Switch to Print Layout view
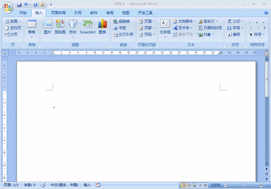This screenshot has width=271, height=189. [x=183, y=185]
